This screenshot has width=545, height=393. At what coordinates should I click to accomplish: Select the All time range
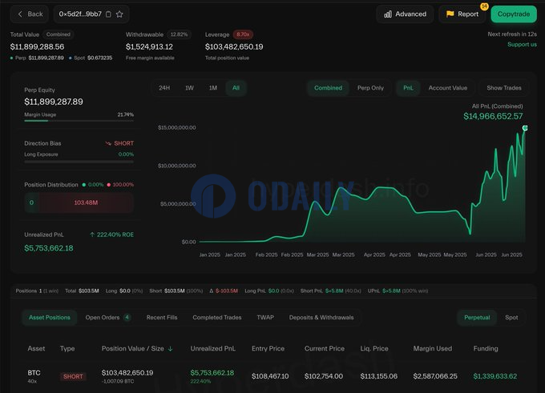(236, 88)
